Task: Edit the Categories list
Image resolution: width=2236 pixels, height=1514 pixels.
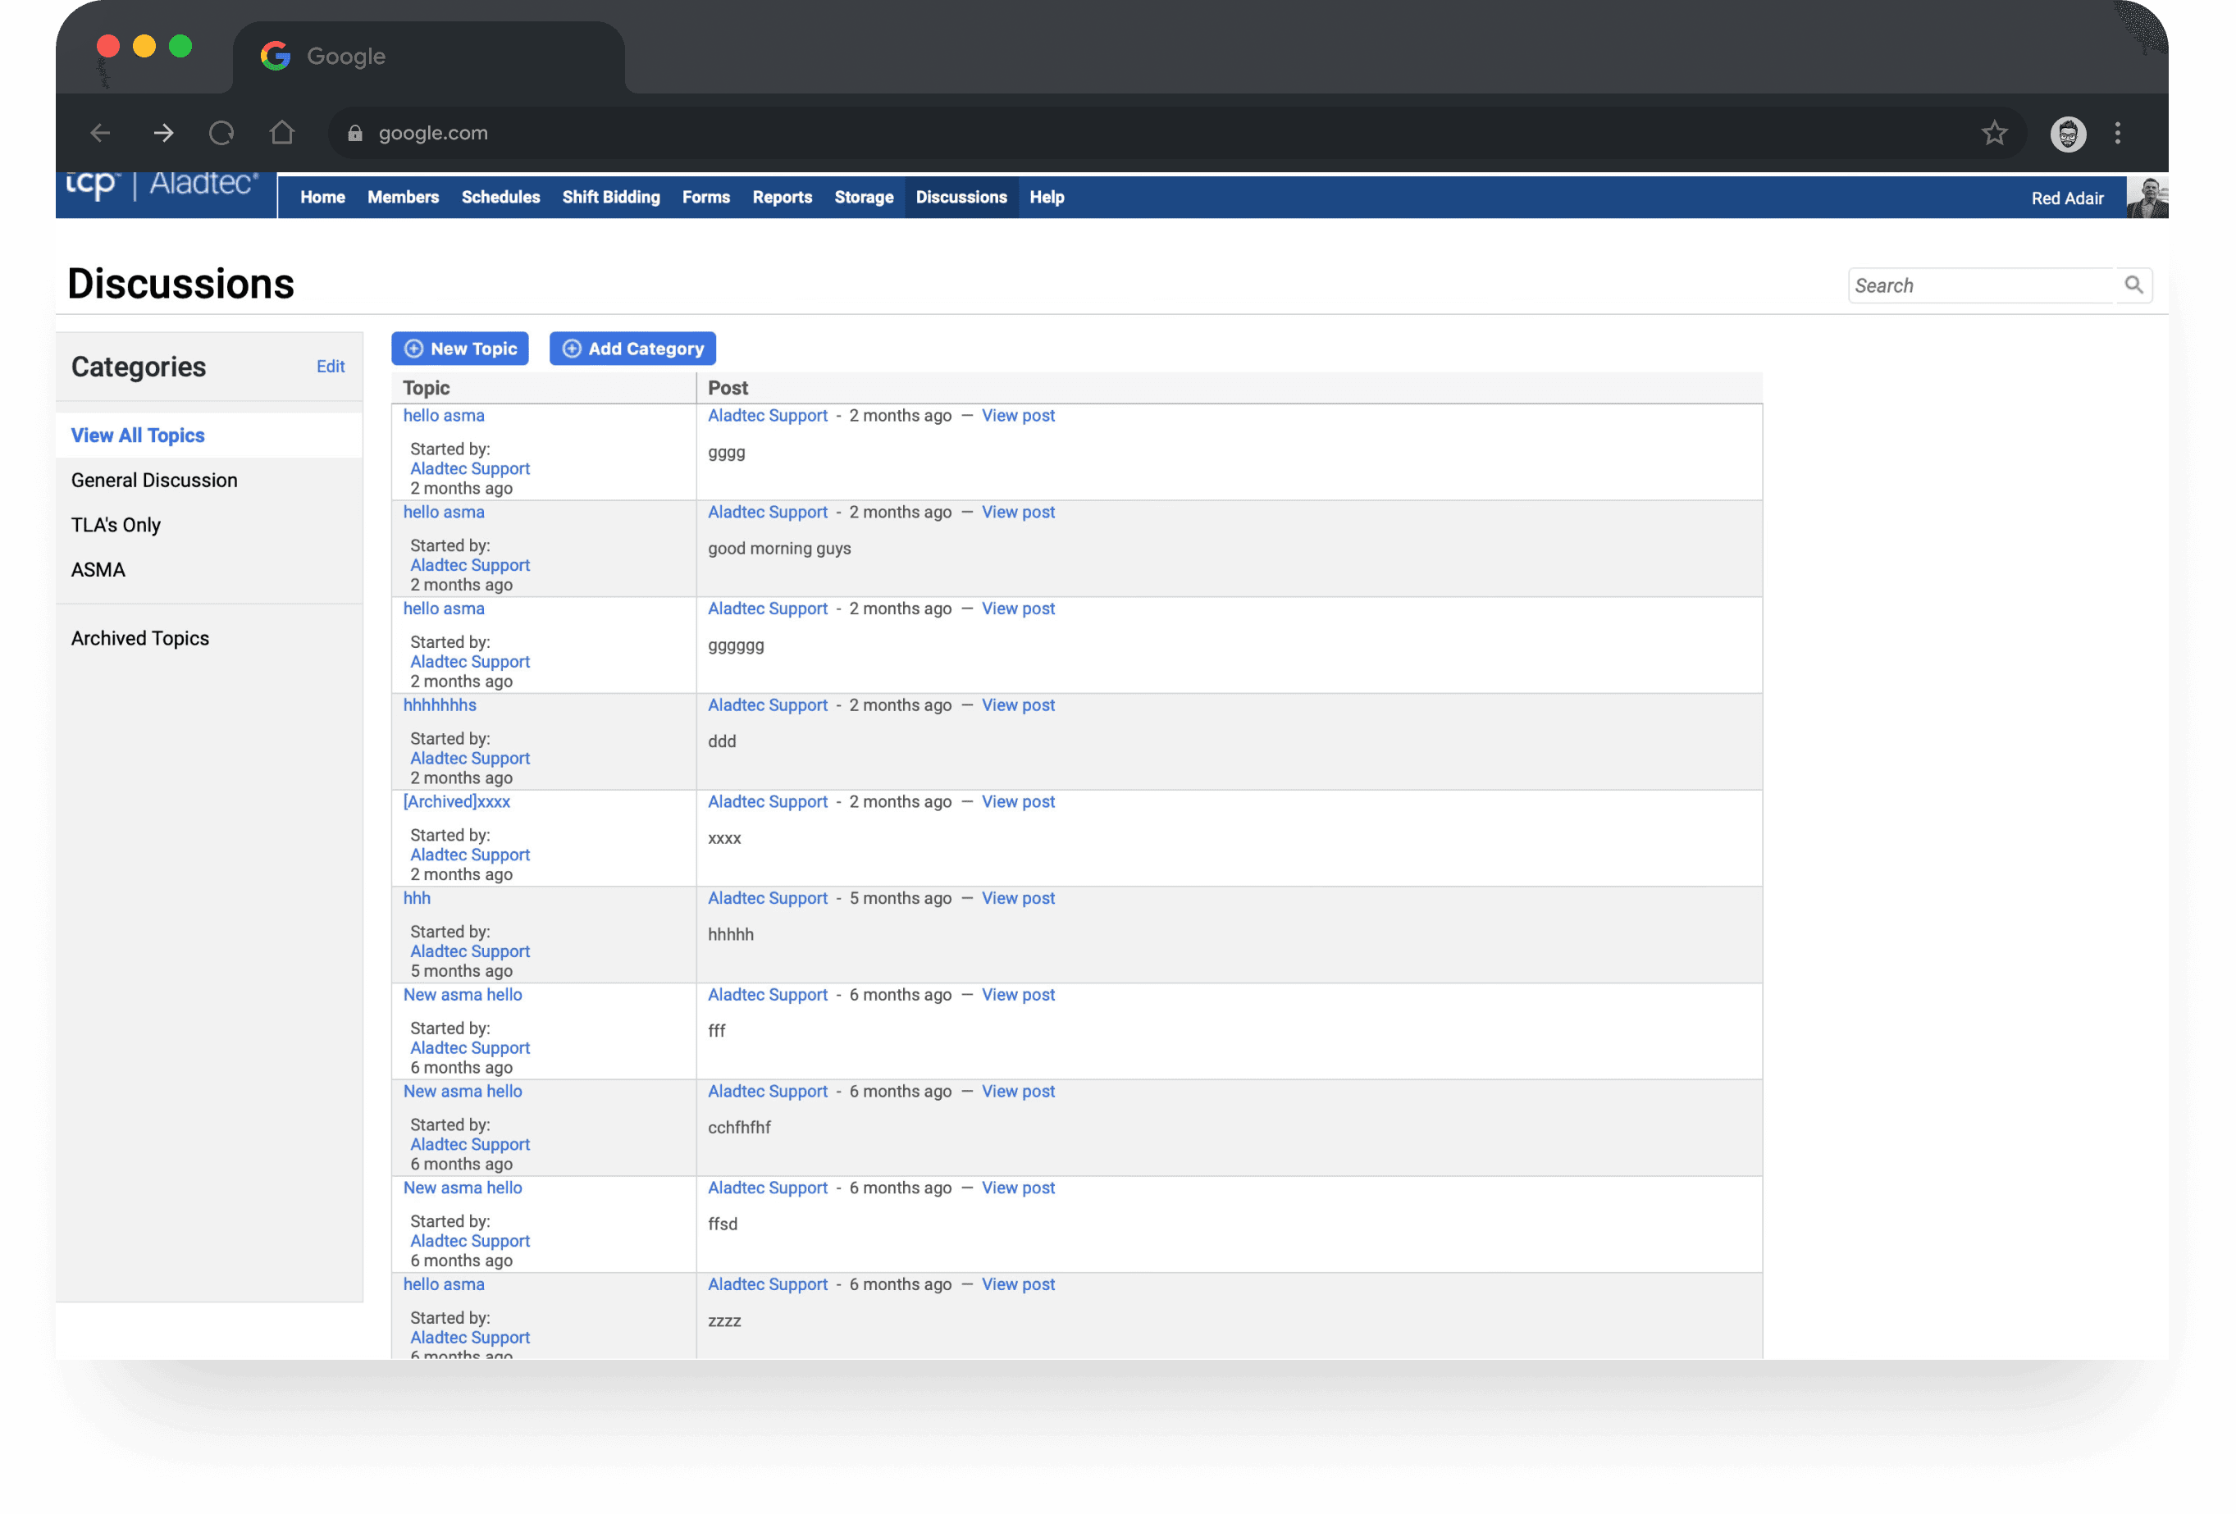Action: pos(330,367)
